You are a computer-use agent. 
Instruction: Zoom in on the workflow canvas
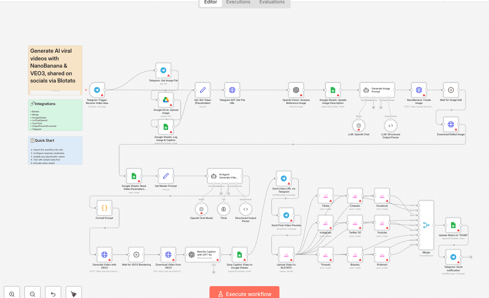(12, 294)
